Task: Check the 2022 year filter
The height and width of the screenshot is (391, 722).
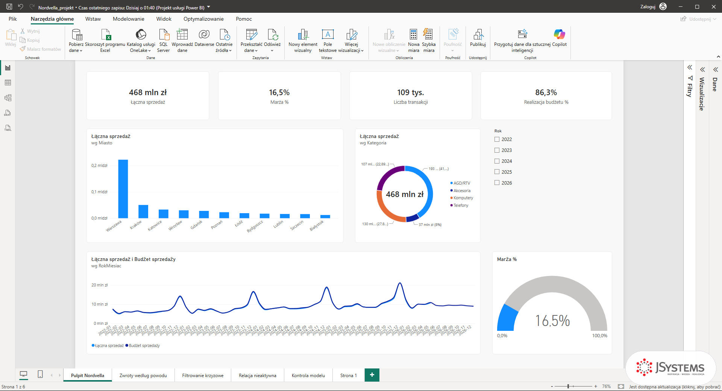Action: (497, 139)
